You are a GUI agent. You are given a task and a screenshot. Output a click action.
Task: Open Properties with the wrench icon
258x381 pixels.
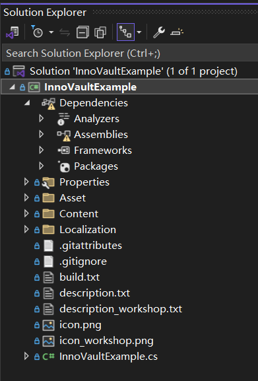(159, 32)
